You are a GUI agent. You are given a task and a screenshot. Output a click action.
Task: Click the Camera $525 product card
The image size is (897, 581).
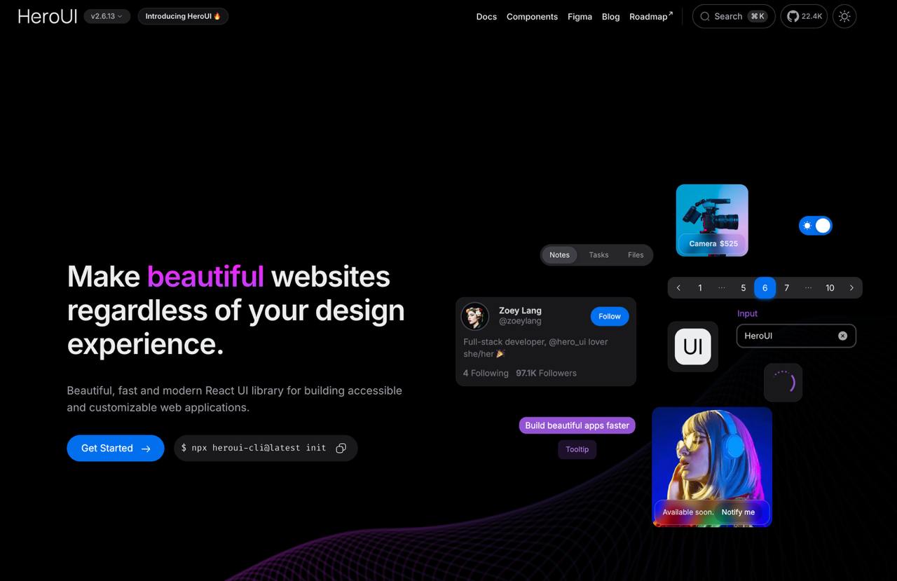point(712,220)
